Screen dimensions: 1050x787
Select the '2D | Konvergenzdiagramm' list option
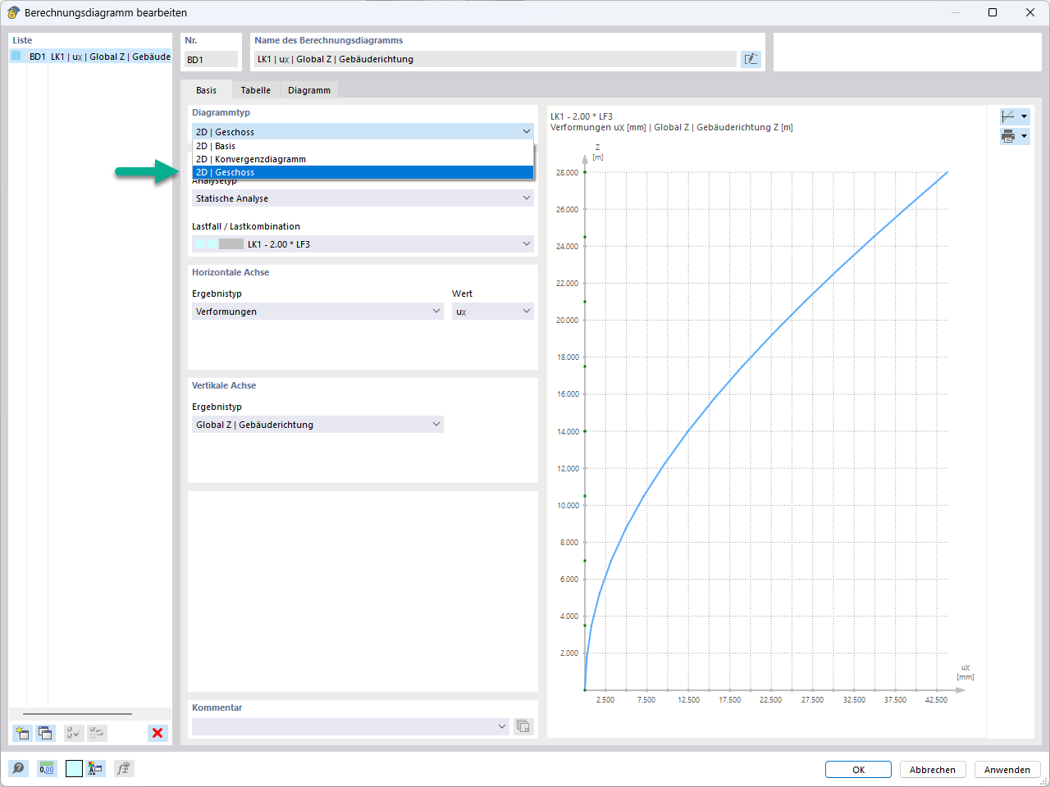tap(363, 159)
